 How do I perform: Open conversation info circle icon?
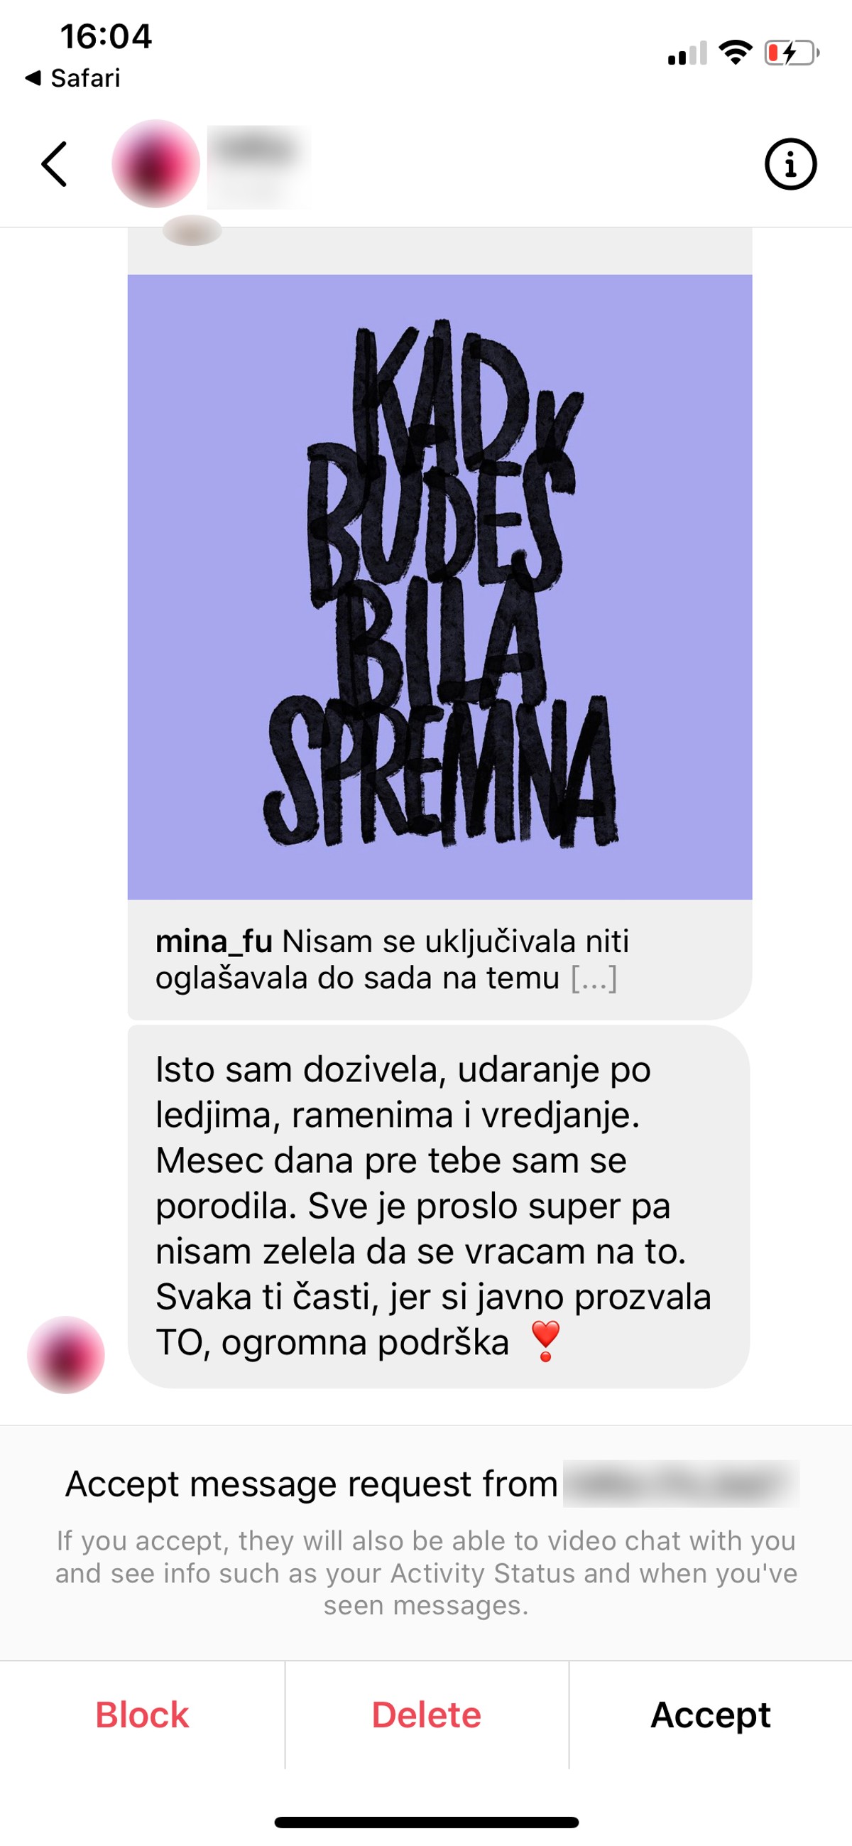point(790,164)
